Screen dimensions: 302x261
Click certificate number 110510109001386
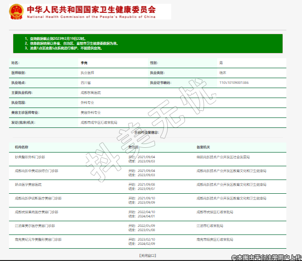(x=234, y=82)
